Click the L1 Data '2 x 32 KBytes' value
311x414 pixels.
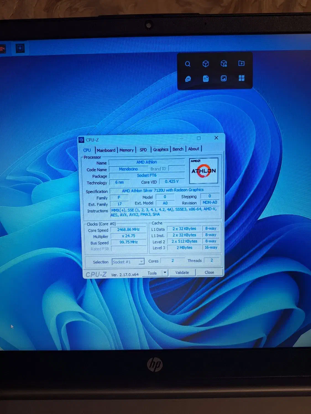184,229
